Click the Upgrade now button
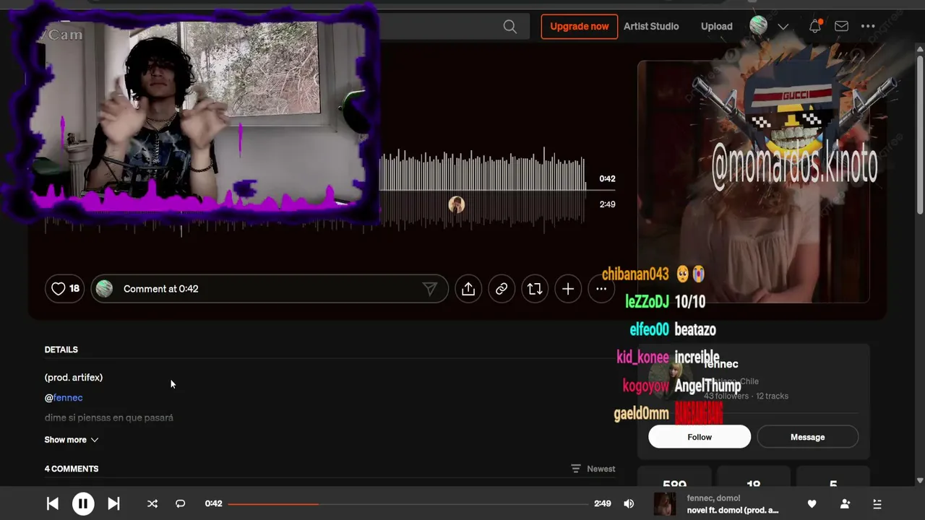 580,27
